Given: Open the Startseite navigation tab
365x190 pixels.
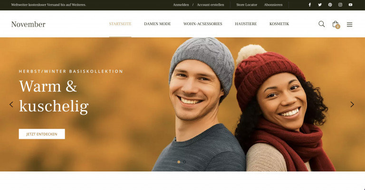Looking at the screenshot, I should 120,24.
